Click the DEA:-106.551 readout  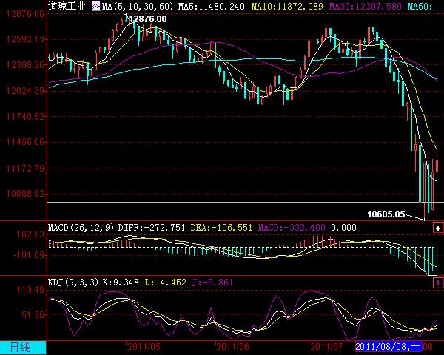click(221, 228)
